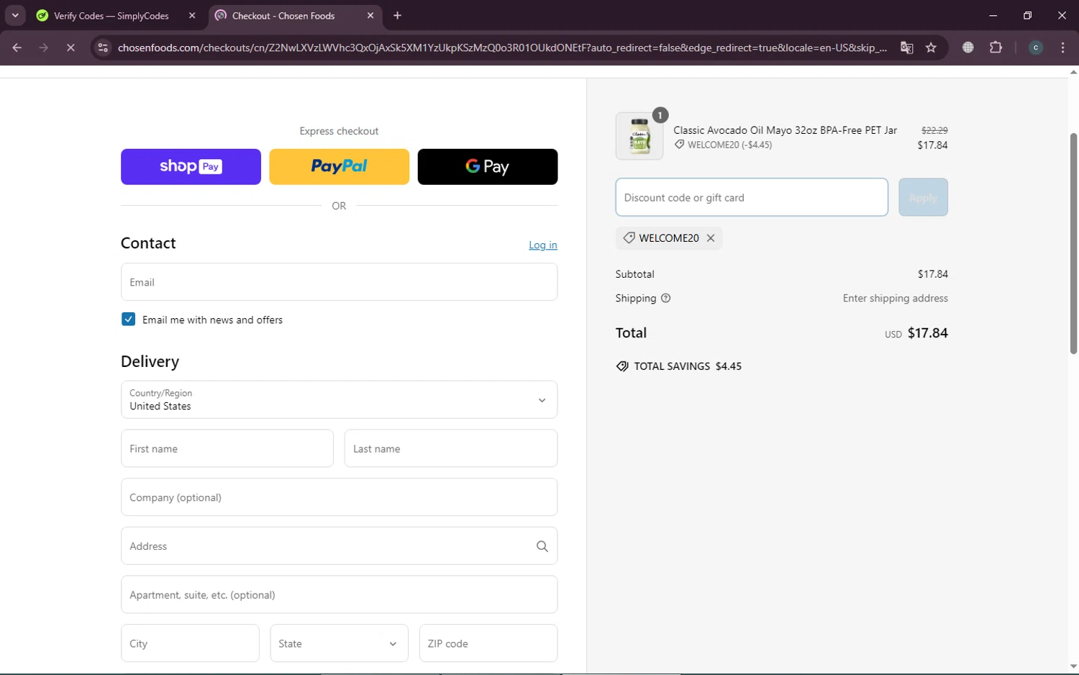Stop loading this page
Image resolution: width=1079 pixels, height=675 pixels.
70,47
